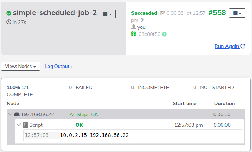Click the user icon beside 'you'
The image size is (252, 152).
(134, 27)
